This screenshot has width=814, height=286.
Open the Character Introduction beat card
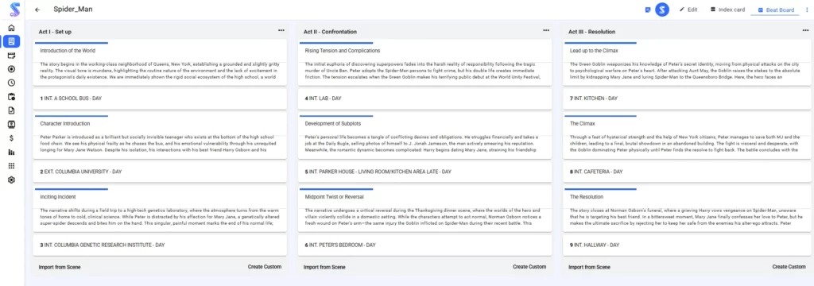[159, 137]
